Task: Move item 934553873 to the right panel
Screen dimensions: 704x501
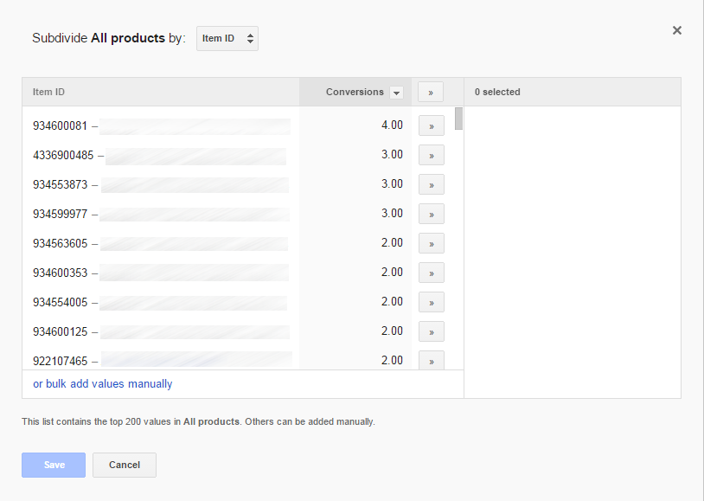Action: click(x=430, y=183)
